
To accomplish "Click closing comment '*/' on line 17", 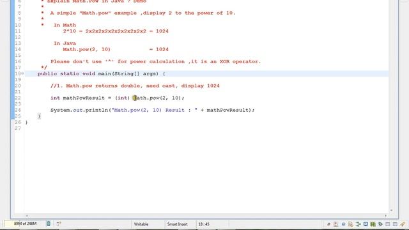I will 44,68.
